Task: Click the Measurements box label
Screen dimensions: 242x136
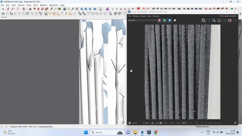Action: [x=202, y=127]
